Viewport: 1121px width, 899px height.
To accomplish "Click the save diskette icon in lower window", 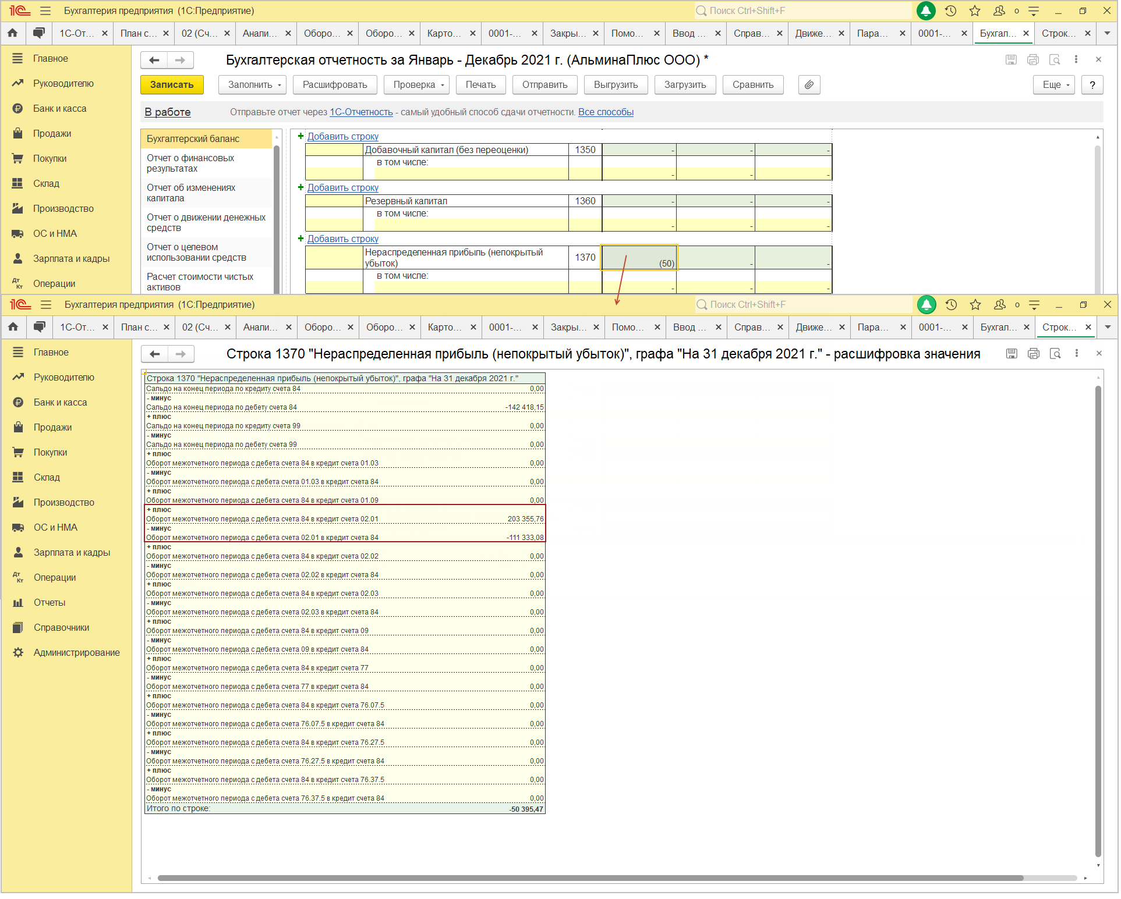I will click(1012, 354).
